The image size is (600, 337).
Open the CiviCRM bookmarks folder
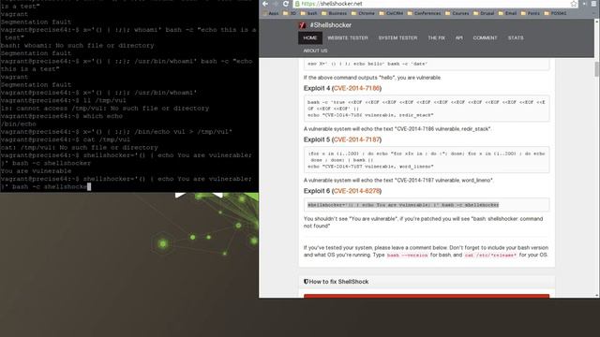[391, 13]
